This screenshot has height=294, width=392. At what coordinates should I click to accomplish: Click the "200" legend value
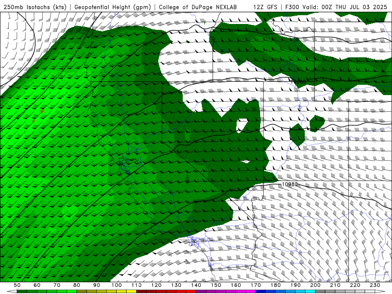click(316, 285)
